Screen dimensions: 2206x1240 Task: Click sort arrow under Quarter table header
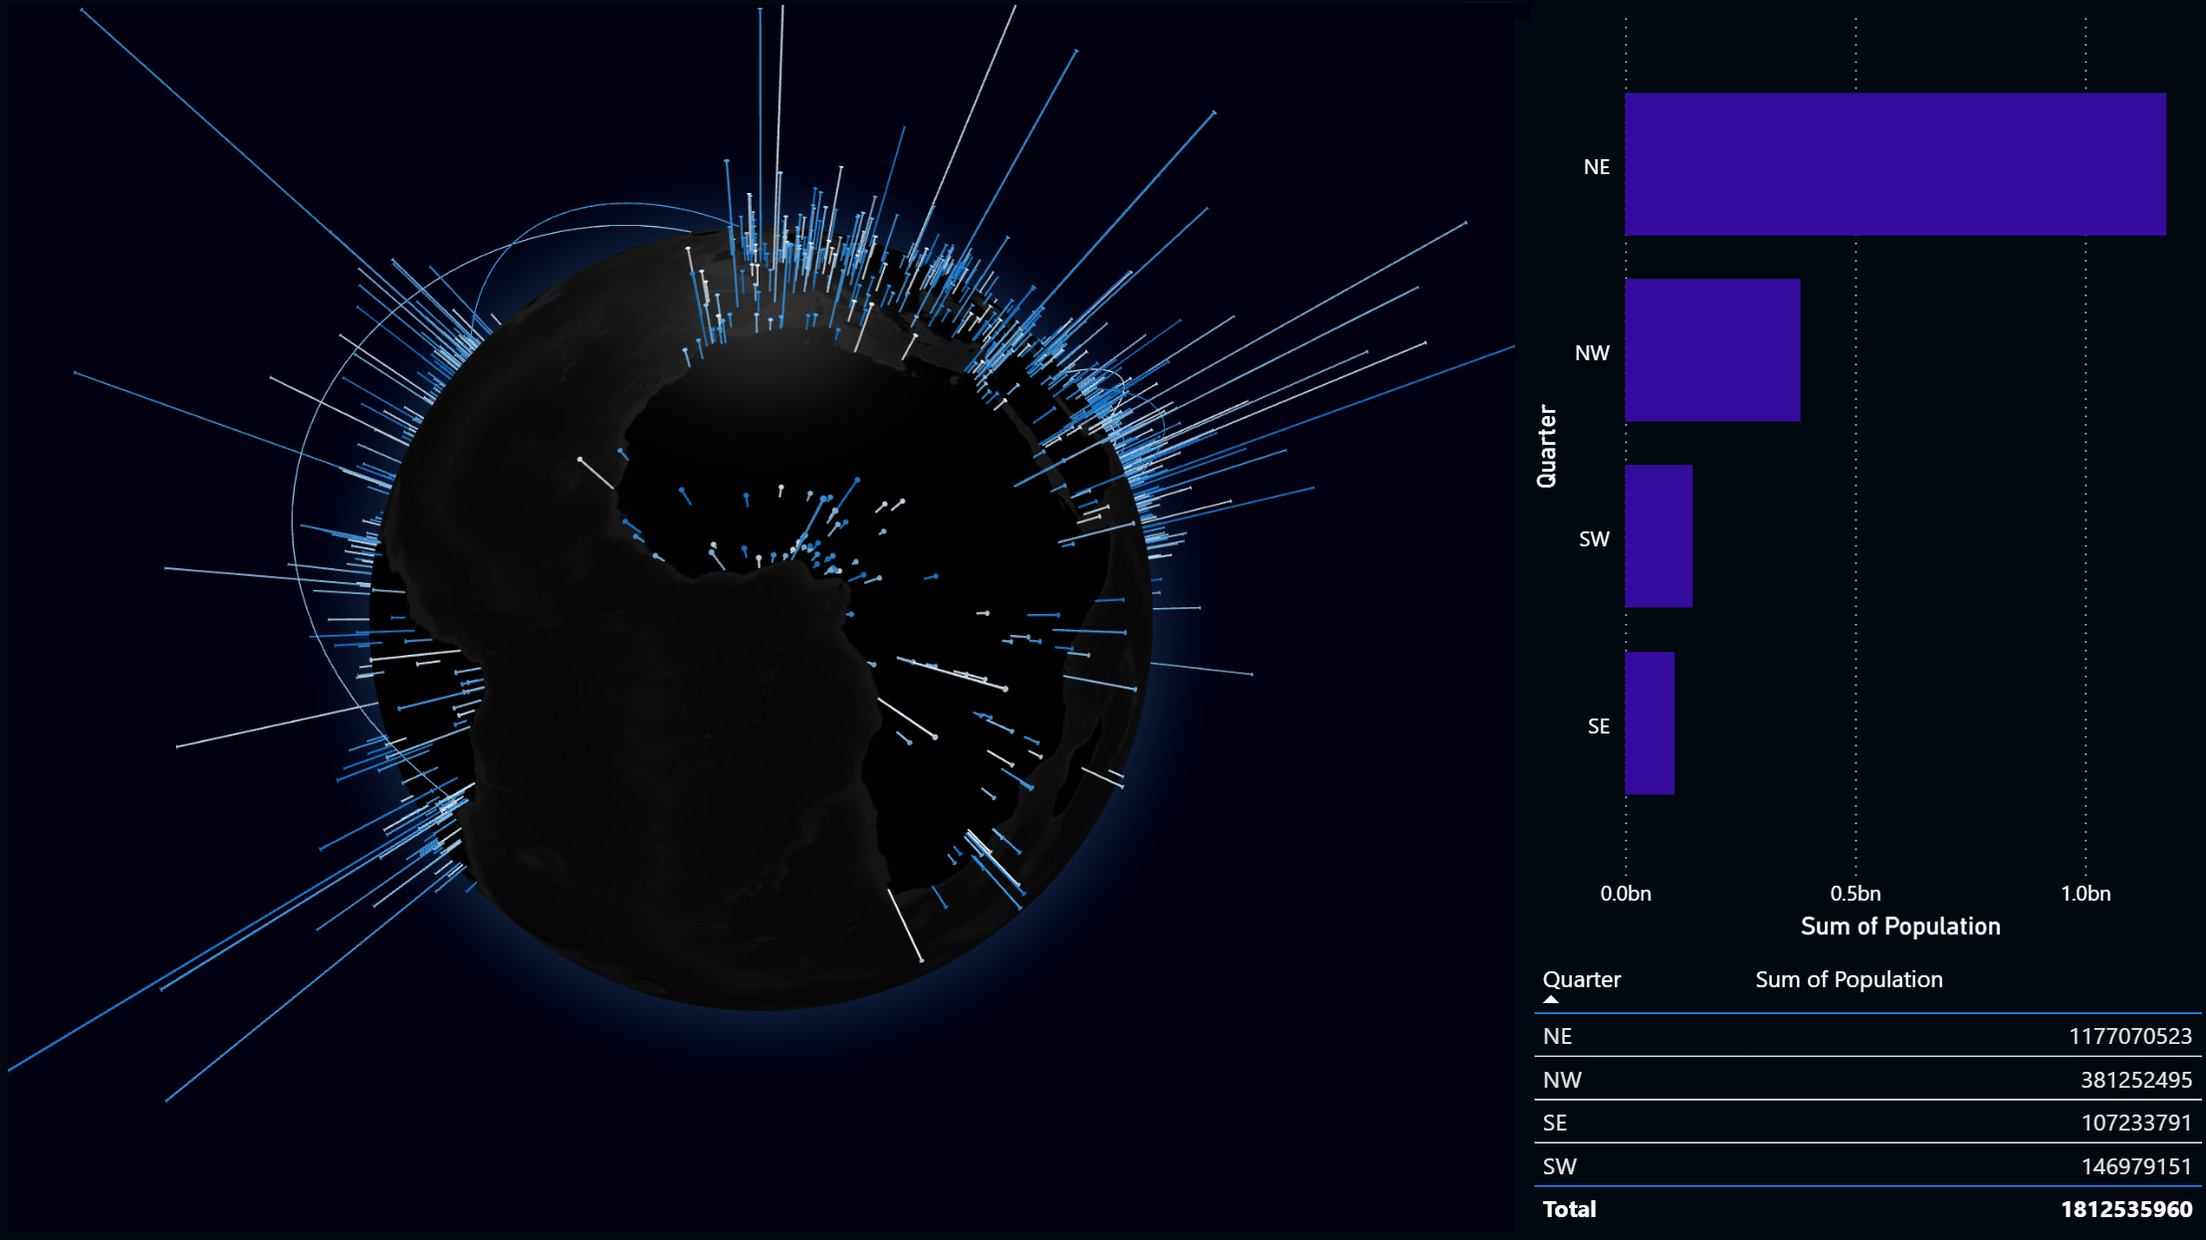[1551, 999]
